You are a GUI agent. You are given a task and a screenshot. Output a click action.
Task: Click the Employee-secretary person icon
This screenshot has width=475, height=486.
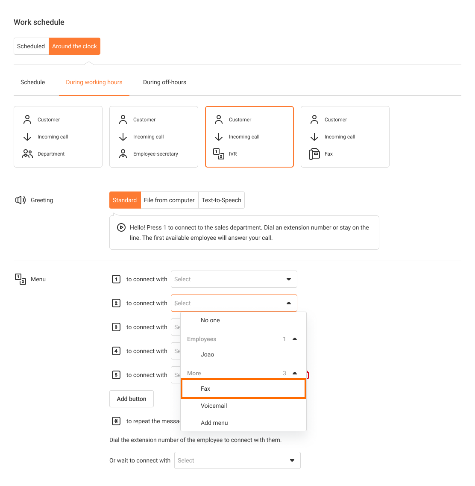point(123,154)
